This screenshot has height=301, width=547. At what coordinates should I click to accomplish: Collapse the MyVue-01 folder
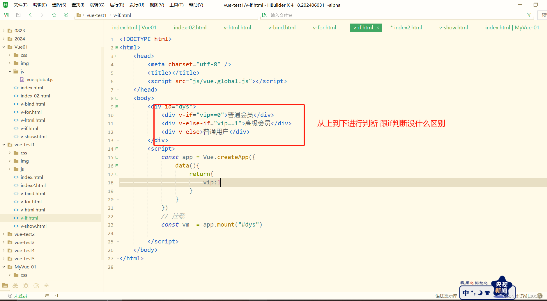4,267
